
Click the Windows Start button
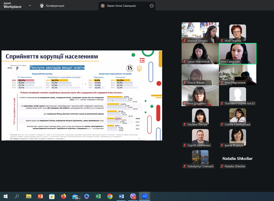(x=5, y=196)
